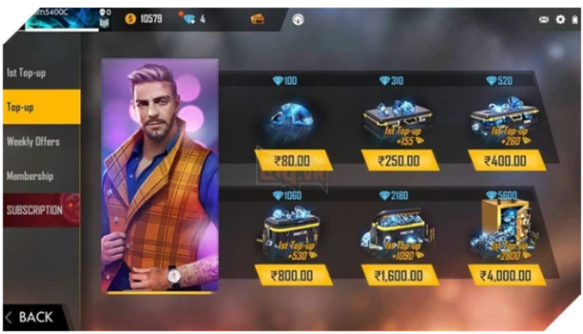583x334 pixels.
Task: Open the orange voucher ticket icon
Action: [x=257, y=18]
